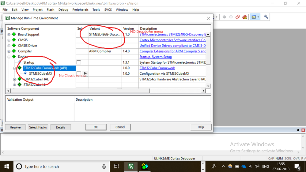Select the STM32L496G-Disco variant cell

tap(105, 34)
